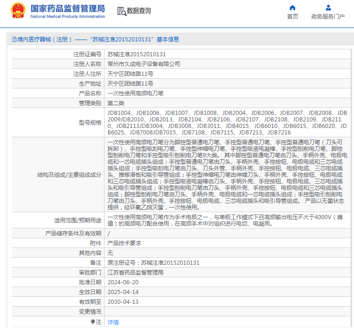The image size is (354, 328).
Task: Open the 首页 home icon
Action: pos(292,7)
